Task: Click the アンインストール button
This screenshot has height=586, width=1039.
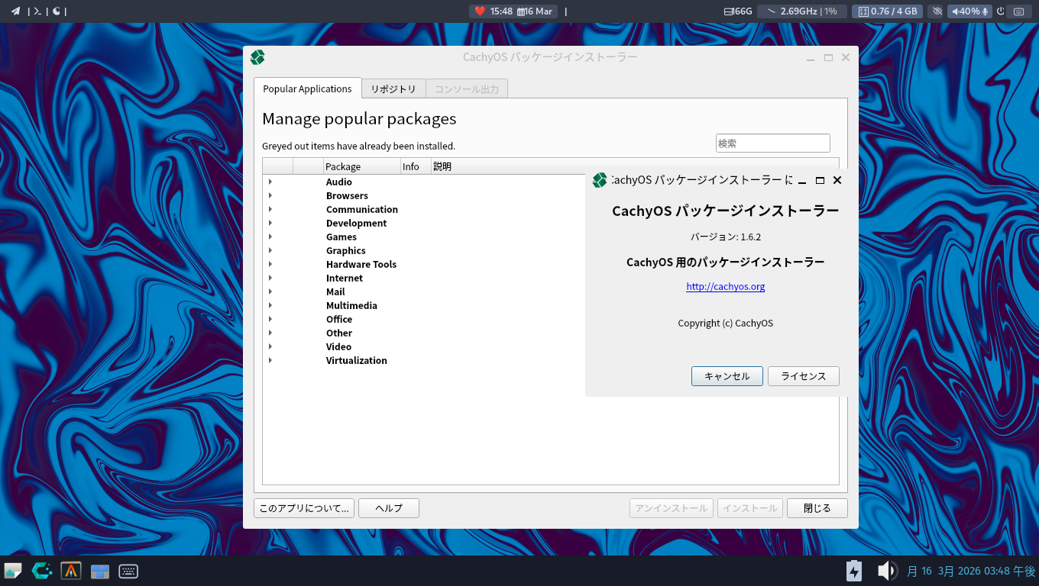Action: pos(672,508)
